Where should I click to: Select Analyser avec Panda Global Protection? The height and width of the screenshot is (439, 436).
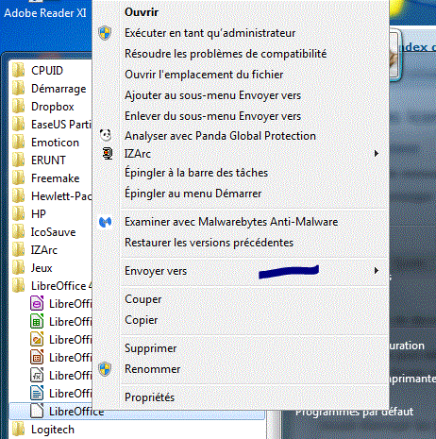click(220, 136)
